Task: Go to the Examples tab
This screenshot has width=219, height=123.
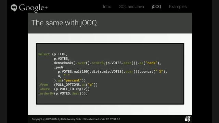Action: [x=178, y=6]
